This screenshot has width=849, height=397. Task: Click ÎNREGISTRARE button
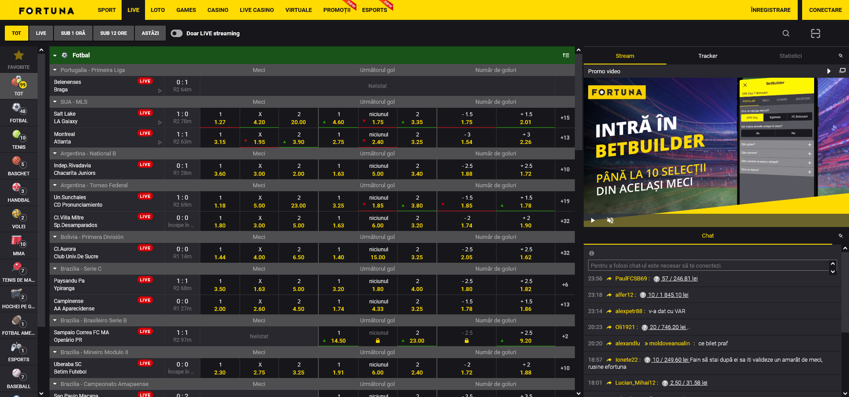(771, 10)
